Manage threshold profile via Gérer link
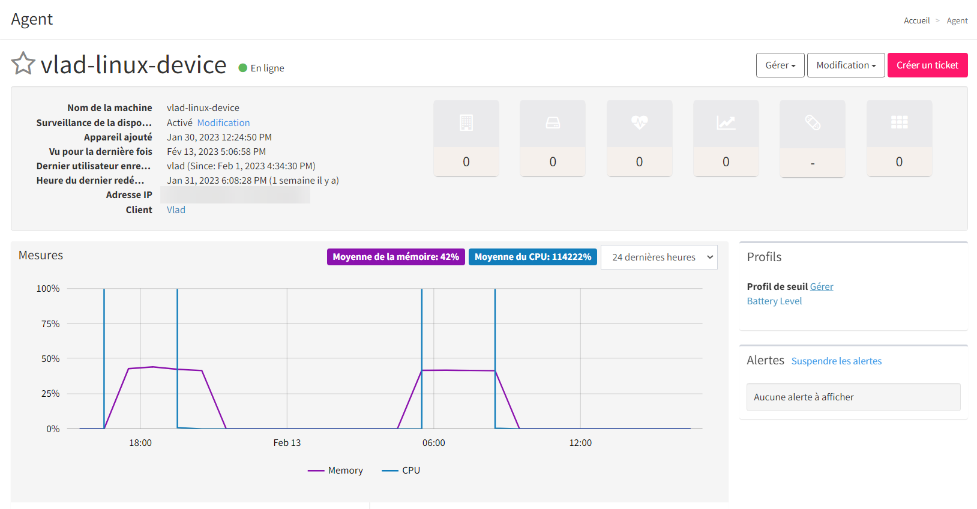 (822, 287)
